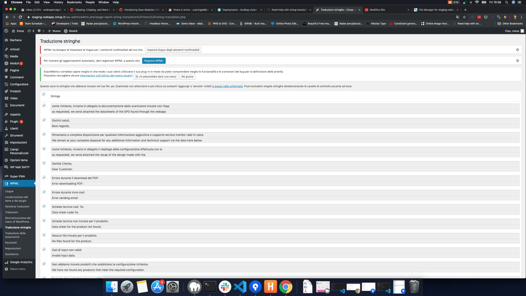
Task: Click the WordPress logo in the admin bar
Action: click(6, 31)
